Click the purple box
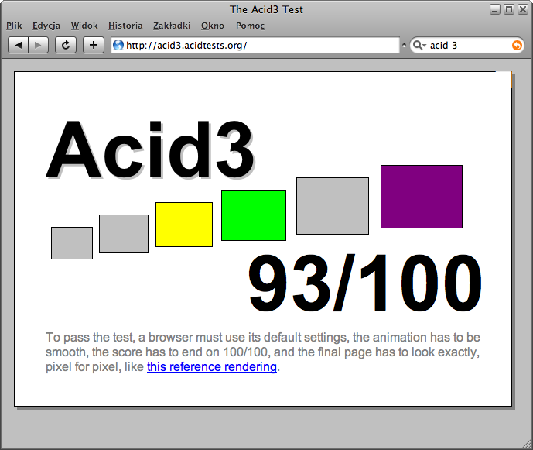This screenshot has height=450, width=533. (x=422, y=197)
